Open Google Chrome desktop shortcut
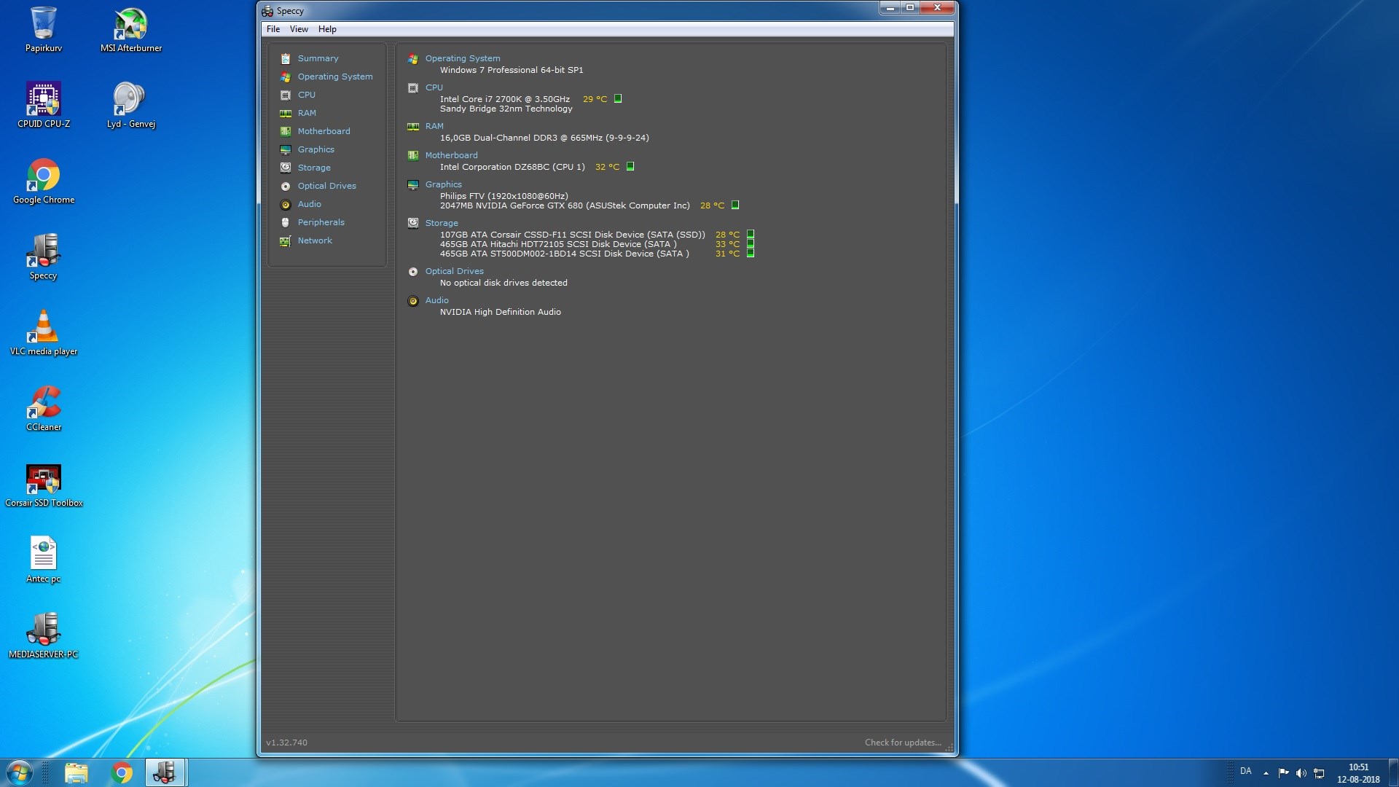 coord(44,181)
